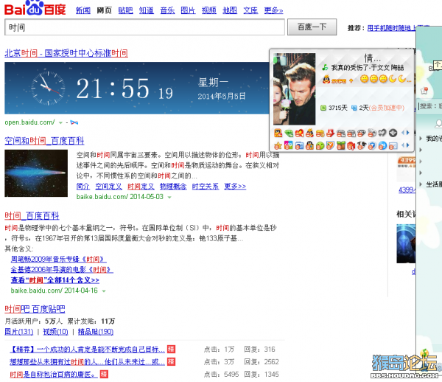Click the 图片(131) link
Image resolution: width=442 pixels, height=382 pixels.
(19, 332)
